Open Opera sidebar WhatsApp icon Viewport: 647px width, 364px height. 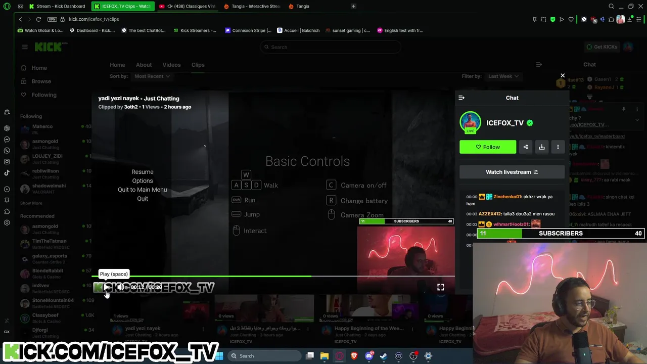[x=7, y=151]
